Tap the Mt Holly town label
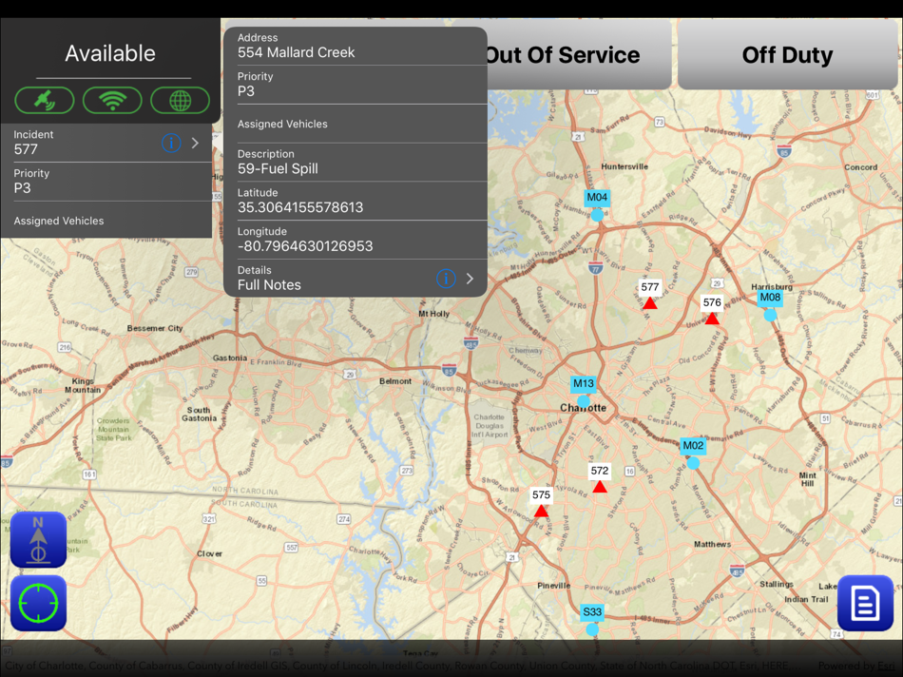The height and width of the screenshot is (677, 903). (x=433, y=314)
